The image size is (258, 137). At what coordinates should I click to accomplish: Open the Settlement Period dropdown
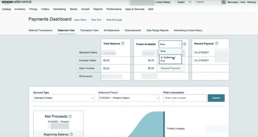click(129, 98)
